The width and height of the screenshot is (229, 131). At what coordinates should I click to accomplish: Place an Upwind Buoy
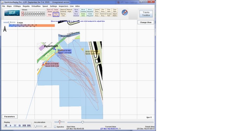click(97, 10)
